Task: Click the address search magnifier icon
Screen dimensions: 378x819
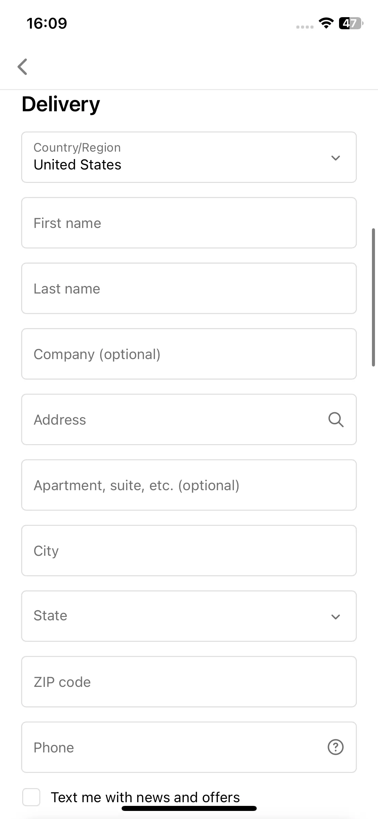Action: point(336,420)
